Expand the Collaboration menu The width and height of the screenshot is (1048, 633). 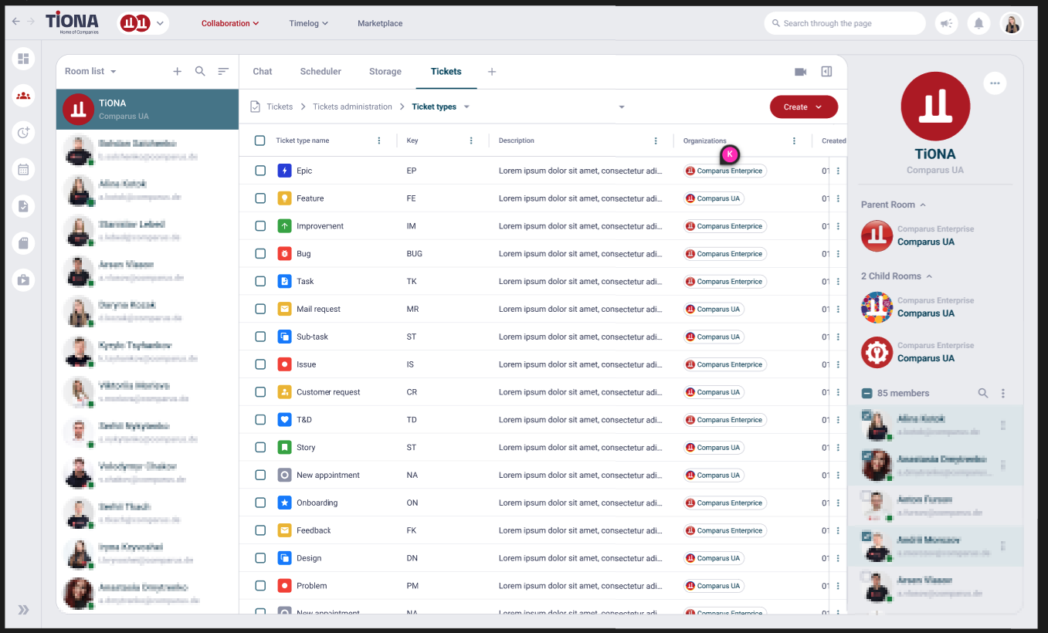point(230,23)
